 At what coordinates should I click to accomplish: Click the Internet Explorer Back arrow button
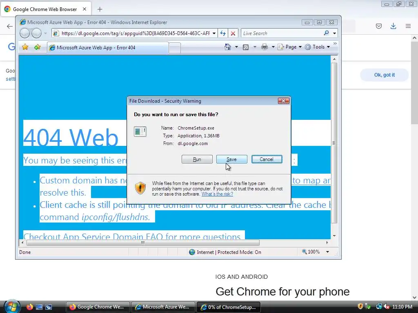pyautogui.click(x=24, y=33)
